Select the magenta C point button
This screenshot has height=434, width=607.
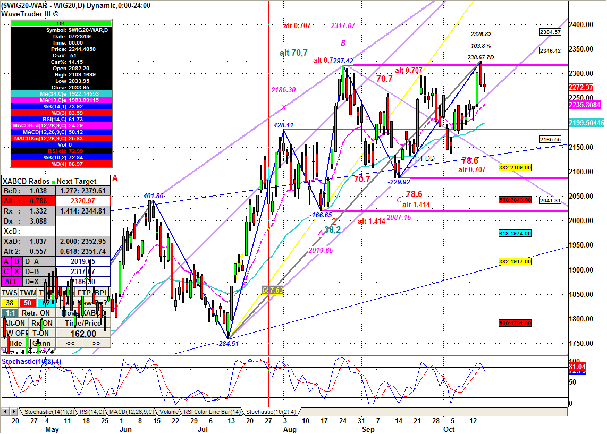(x=6, y=271)
